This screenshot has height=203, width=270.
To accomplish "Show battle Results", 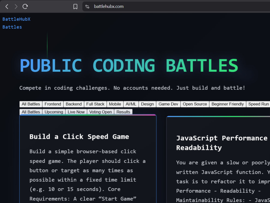I will coord(123,112).
